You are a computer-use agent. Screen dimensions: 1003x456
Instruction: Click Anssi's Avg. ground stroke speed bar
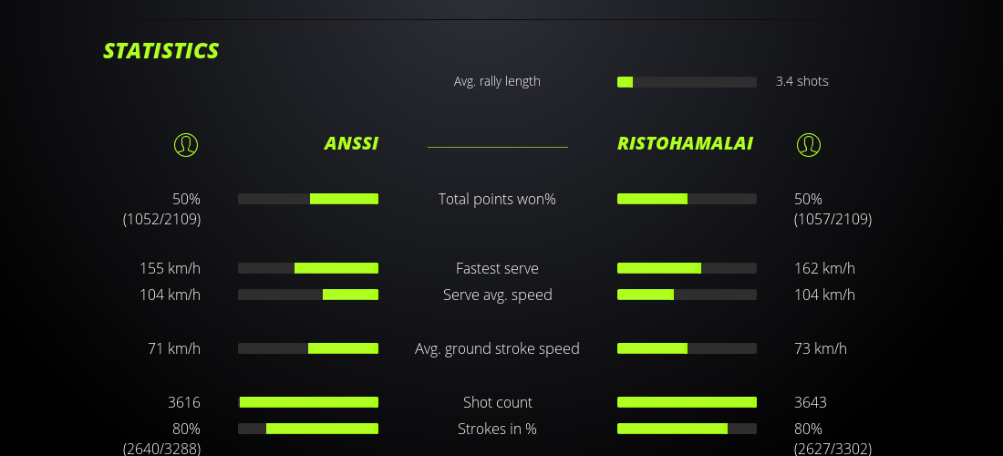coord(308,348)
